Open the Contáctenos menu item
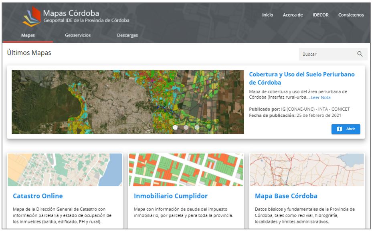Screen dimensions: 374x231 [x=351, y=15]
